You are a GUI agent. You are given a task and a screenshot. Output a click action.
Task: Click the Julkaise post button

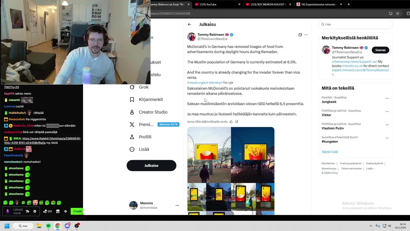click(152, 166)
